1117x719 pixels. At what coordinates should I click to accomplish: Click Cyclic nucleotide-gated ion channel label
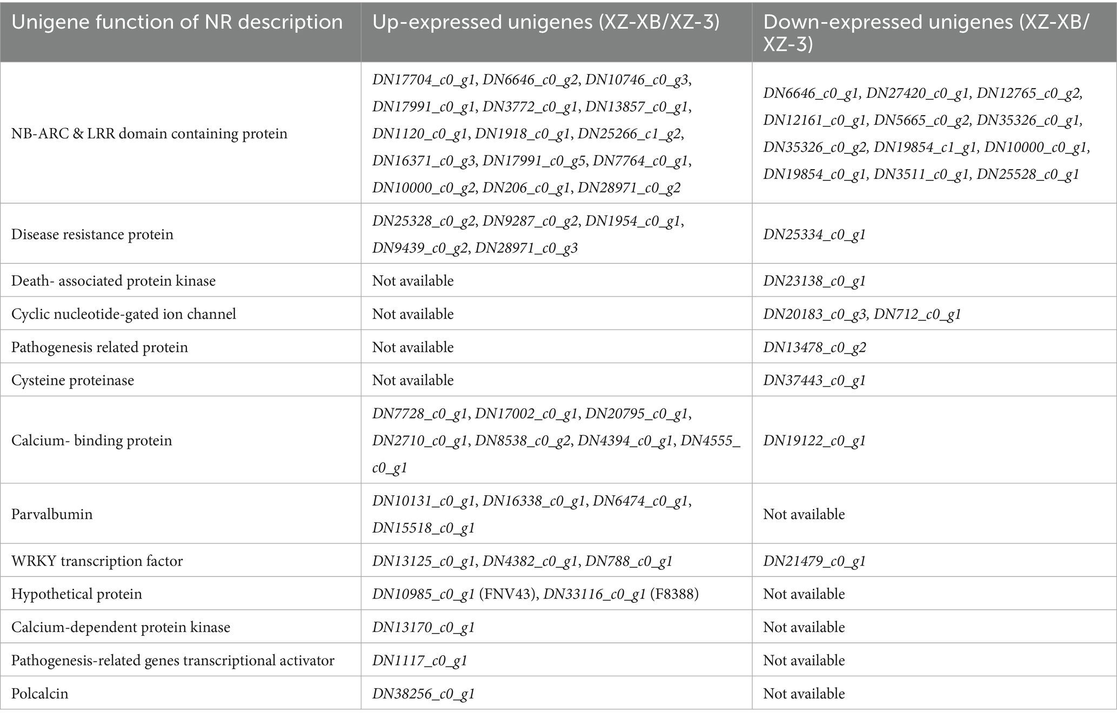(x=124, y=314)
